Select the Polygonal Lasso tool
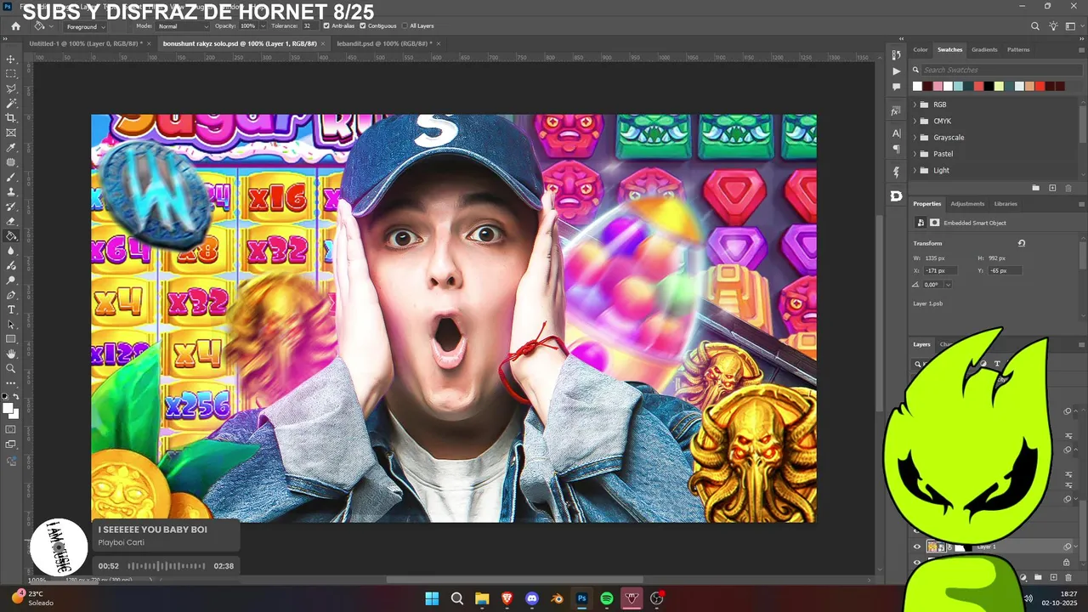 coord(11,88)
